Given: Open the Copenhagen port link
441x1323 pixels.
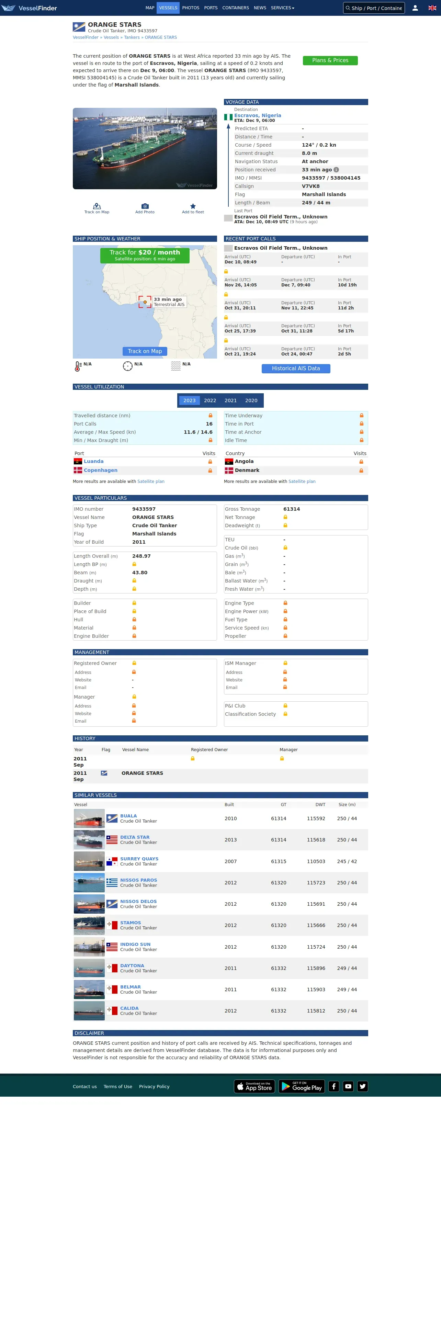Looking at the screenshot, I should tap(101, 471).
